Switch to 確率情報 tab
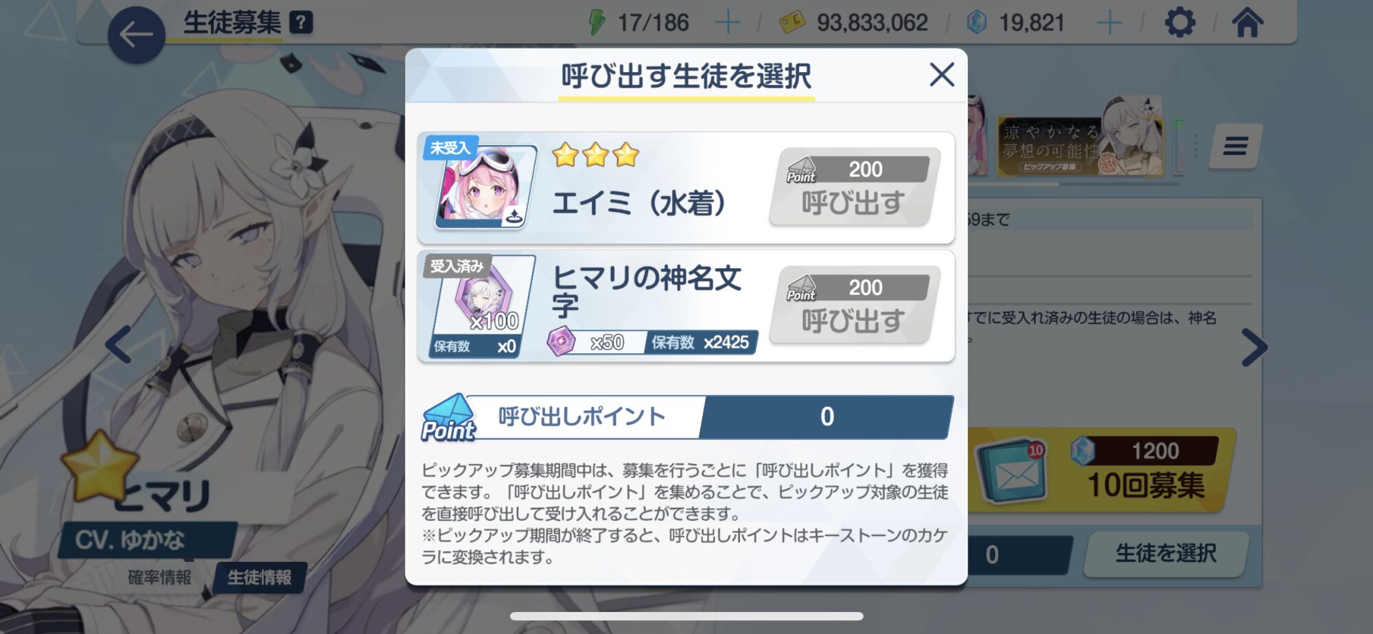Viewport: 1373px width, 634px height. click(159, 577)
